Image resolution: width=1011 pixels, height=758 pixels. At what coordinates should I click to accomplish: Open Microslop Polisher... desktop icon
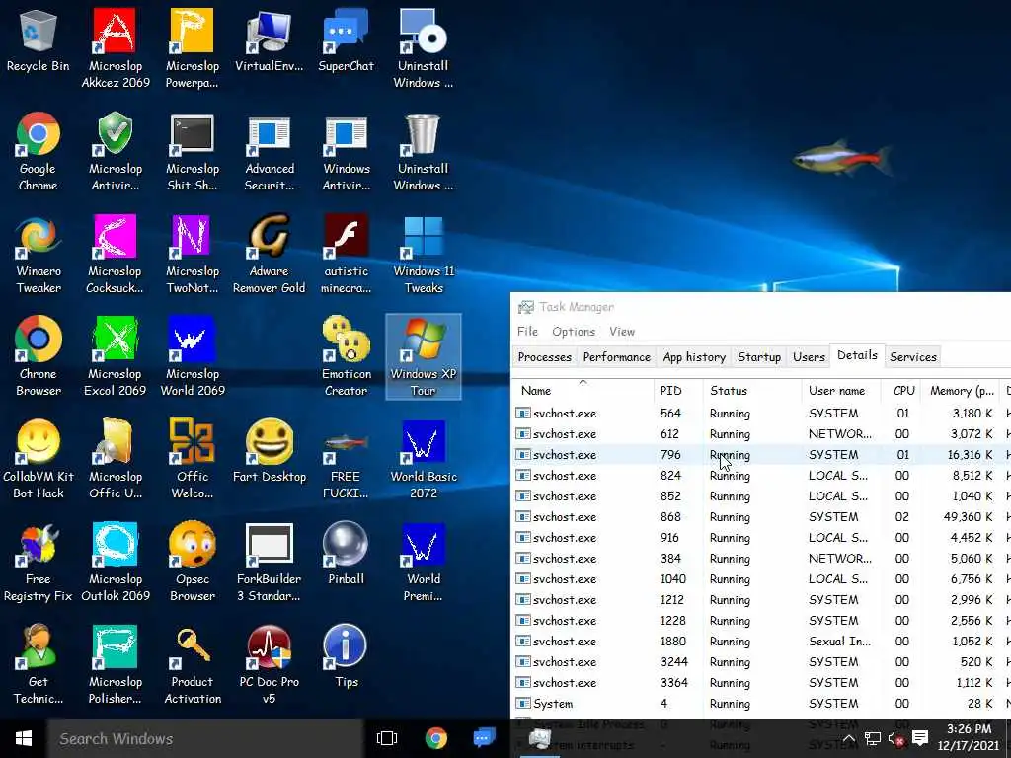pyautogui.click(x=116, y=664)
